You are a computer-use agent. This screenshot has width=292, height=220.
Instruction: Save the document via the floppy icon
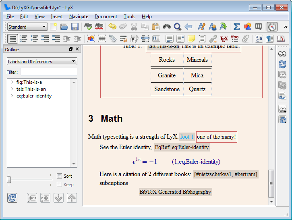75,27
